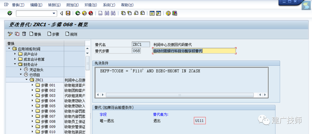Click the Find Next binoculars icon
Viewport: 312px width, 134px height.
coord(113,13)
